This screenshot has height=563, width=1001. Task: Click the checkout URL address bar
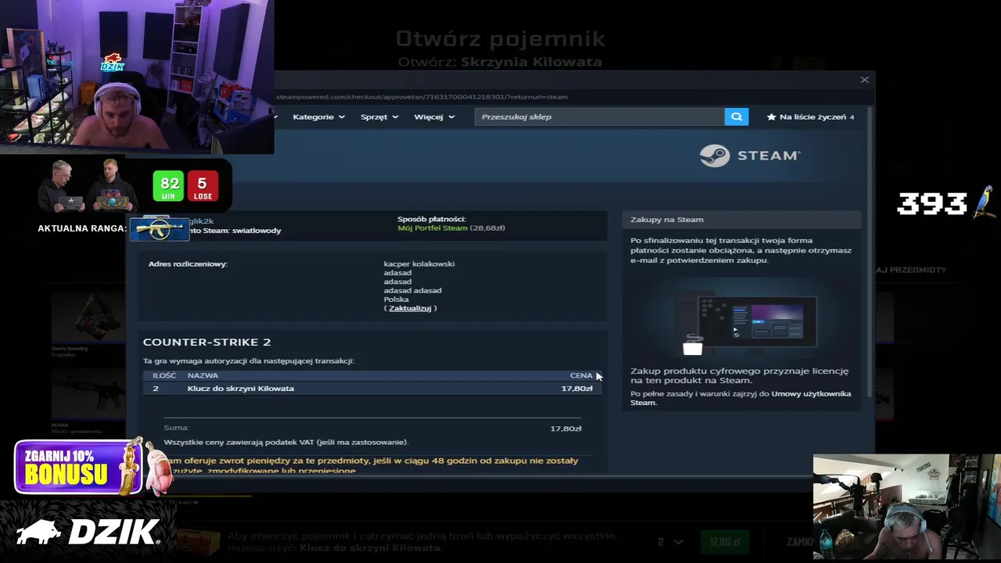click(422, 97)
